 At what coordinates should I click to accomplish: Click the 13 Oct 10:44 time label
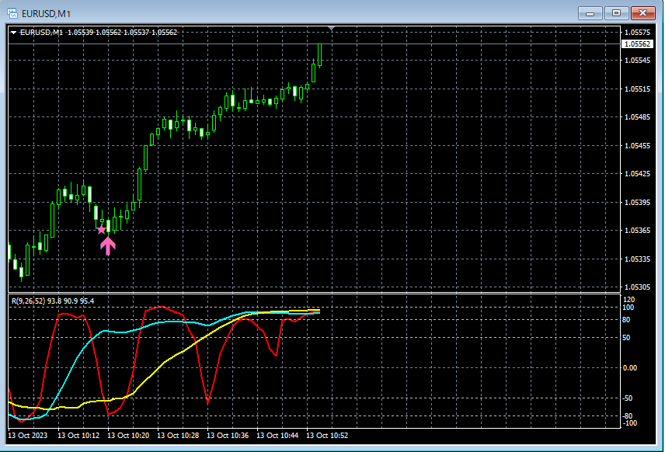click(x=277, y=436)
